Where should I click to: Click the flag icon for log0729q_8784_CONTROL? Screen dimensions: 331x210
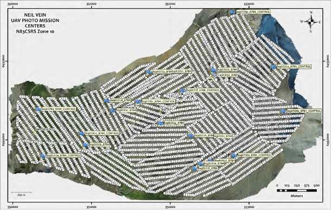[x=38, y=109]
